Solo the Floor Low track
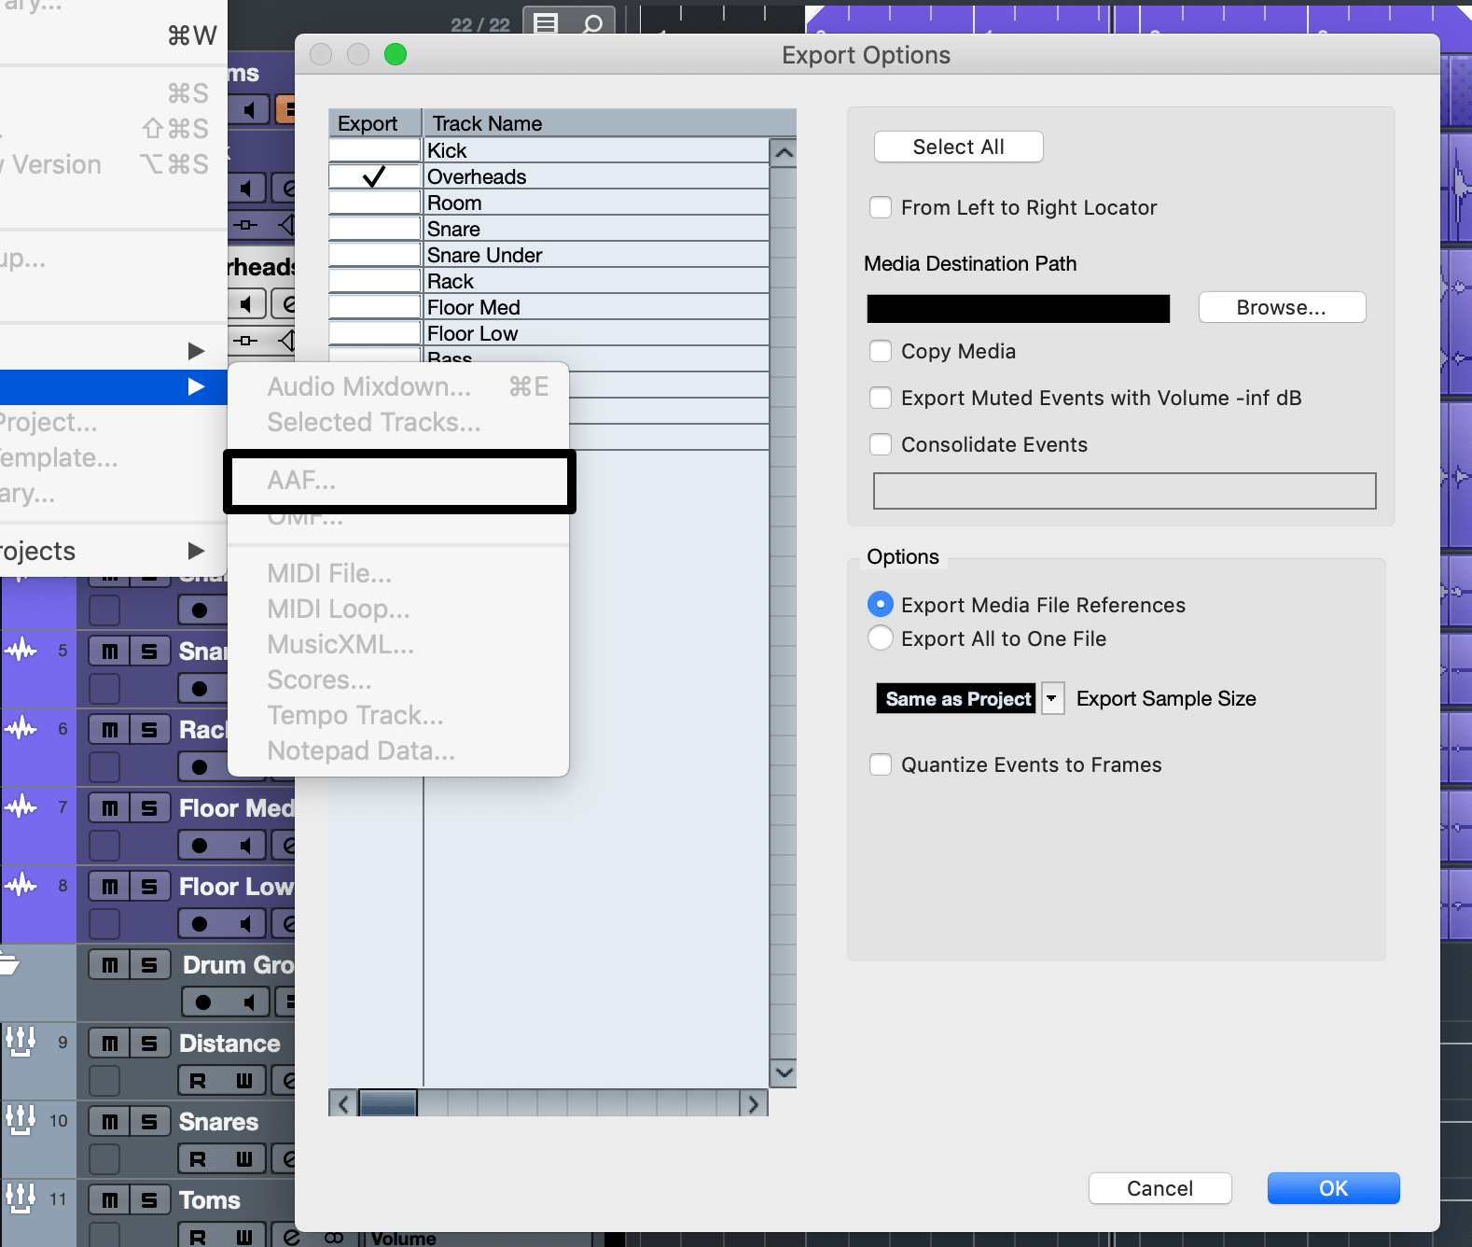Viewport: 1472px width, 1247px height. point(149,887)
